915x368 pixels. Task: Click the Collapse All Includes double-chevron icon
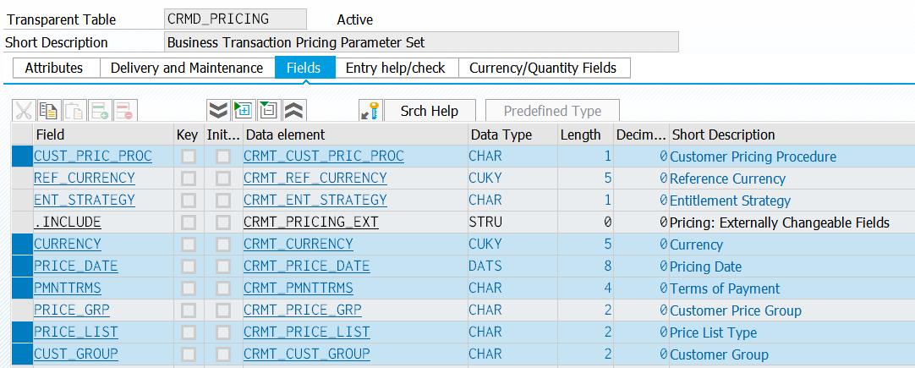point(294,111)
